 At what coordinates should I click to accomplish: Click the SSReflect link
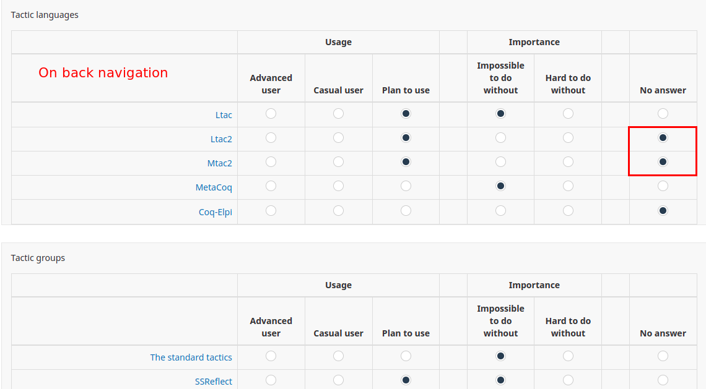point(213,382)
